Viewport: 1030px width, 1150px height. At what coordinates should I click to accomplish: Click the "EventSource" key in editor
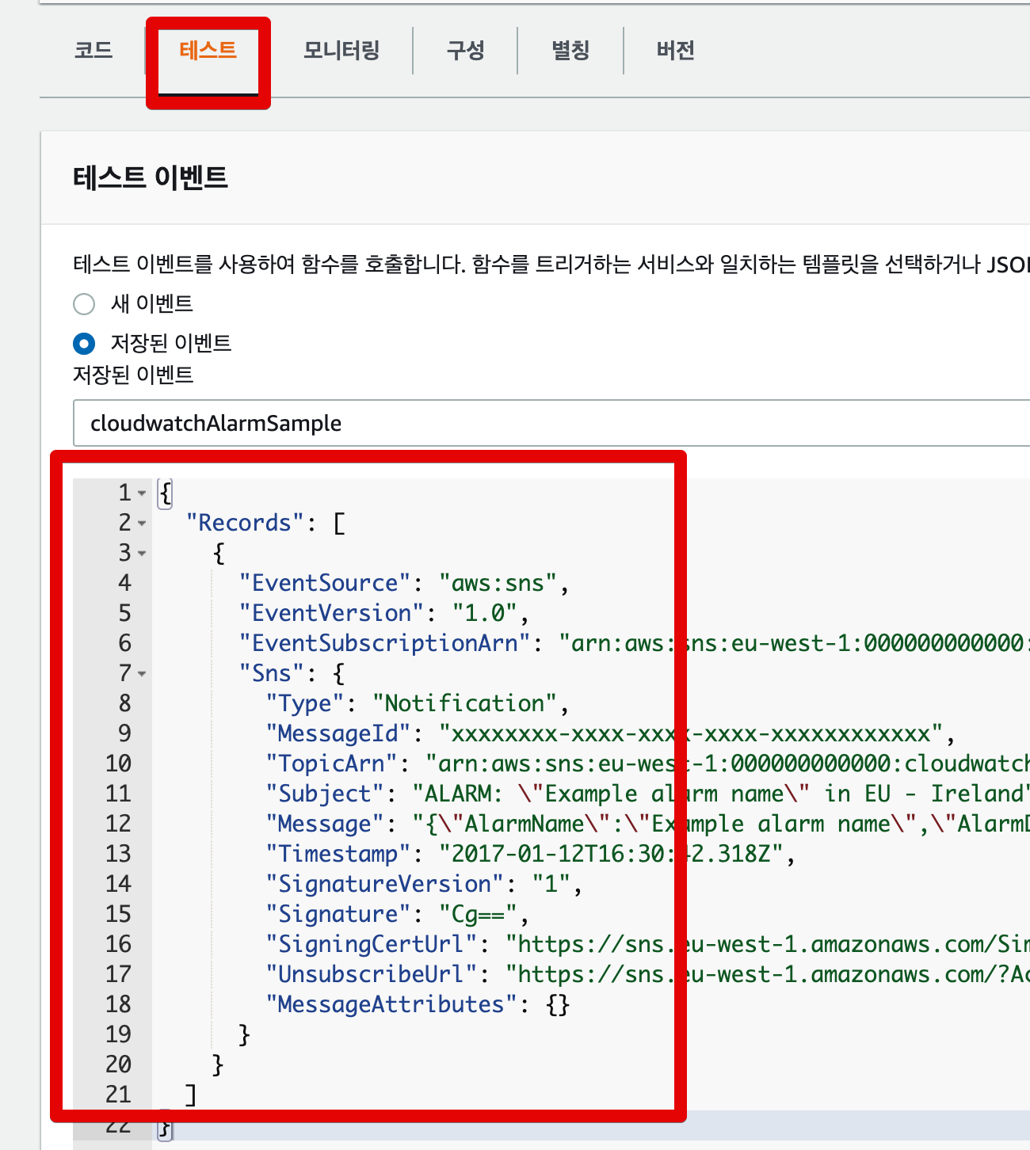click(x=325, y=584)
